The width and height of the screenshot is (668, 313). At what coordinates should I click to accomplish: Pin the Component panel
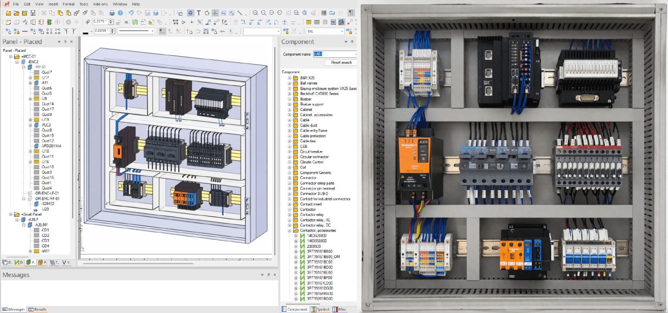pyautogui.click(x=352, y=42)
